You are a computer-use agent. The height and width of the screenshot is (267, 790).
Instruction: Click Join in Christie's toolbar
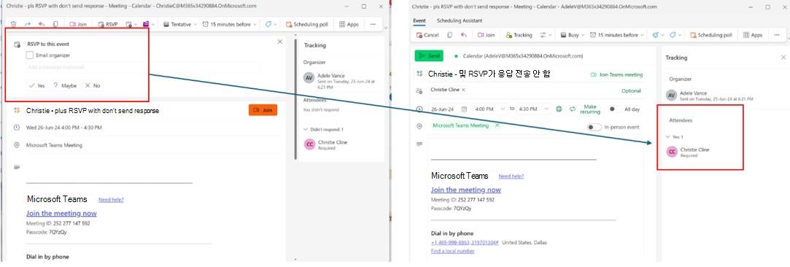77,24
